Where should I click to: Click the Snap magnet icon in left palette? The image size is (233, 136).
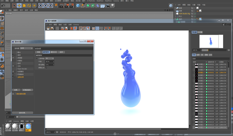(2, 66)
